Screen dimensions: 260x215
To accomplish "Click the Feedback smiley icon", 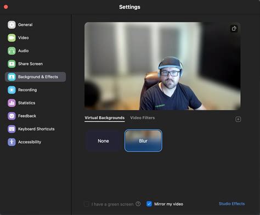I will (12, 116).
